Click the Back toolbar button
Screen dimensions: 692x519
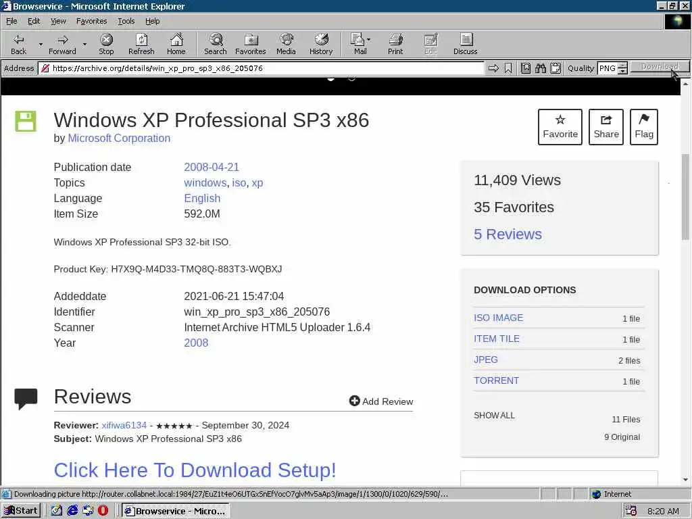(18, 44)
